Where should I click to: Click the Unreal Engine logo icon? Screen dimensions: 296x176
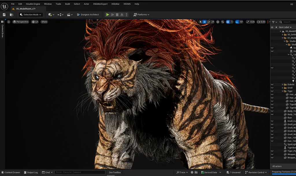point(4,6)
